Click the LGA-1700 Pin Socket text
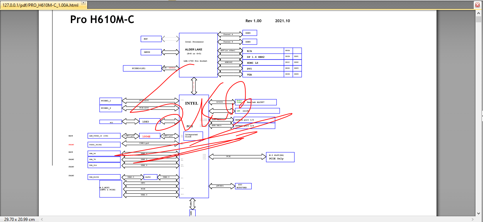 [195, 61]
